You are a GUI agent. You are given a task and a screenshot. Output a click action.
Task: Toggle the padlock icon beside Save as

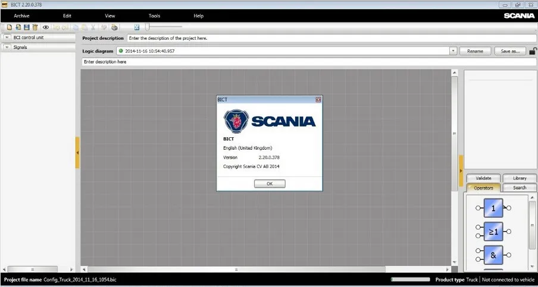[533, 51]
